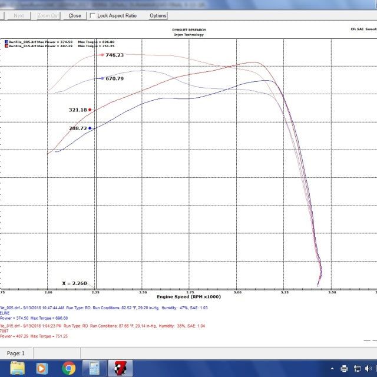Click the Page: 1 status indicator
The image size is (377, 377).
[x=15, y=353]
